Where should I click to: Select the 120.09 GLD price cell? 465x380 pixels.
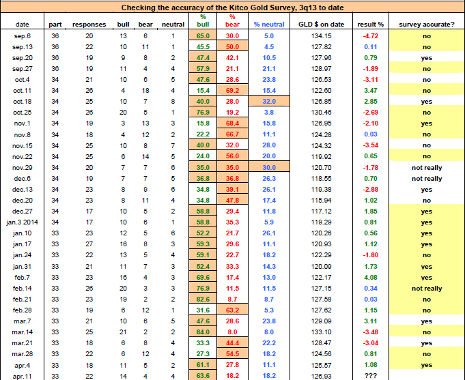click(x=321, y=267)
